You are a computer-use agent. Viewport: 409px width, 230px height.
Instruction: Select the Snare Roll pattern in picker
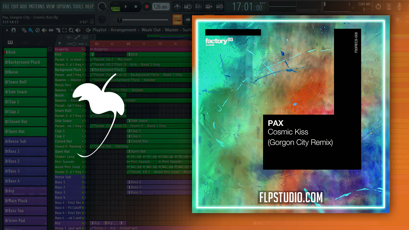click(x=25, y=82)
